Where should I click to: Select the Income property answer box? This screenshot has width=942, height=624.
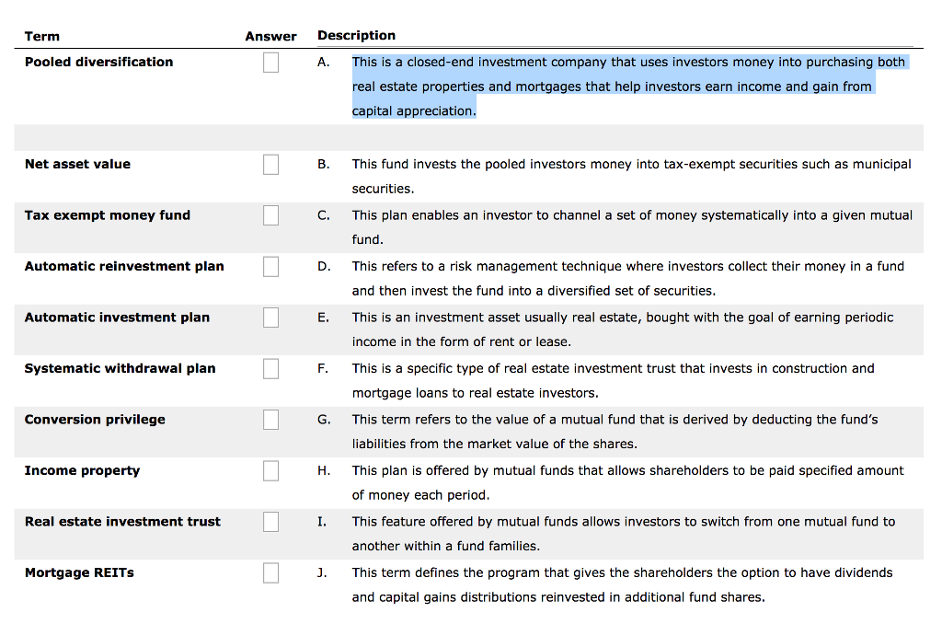click(x=270, y=470)
